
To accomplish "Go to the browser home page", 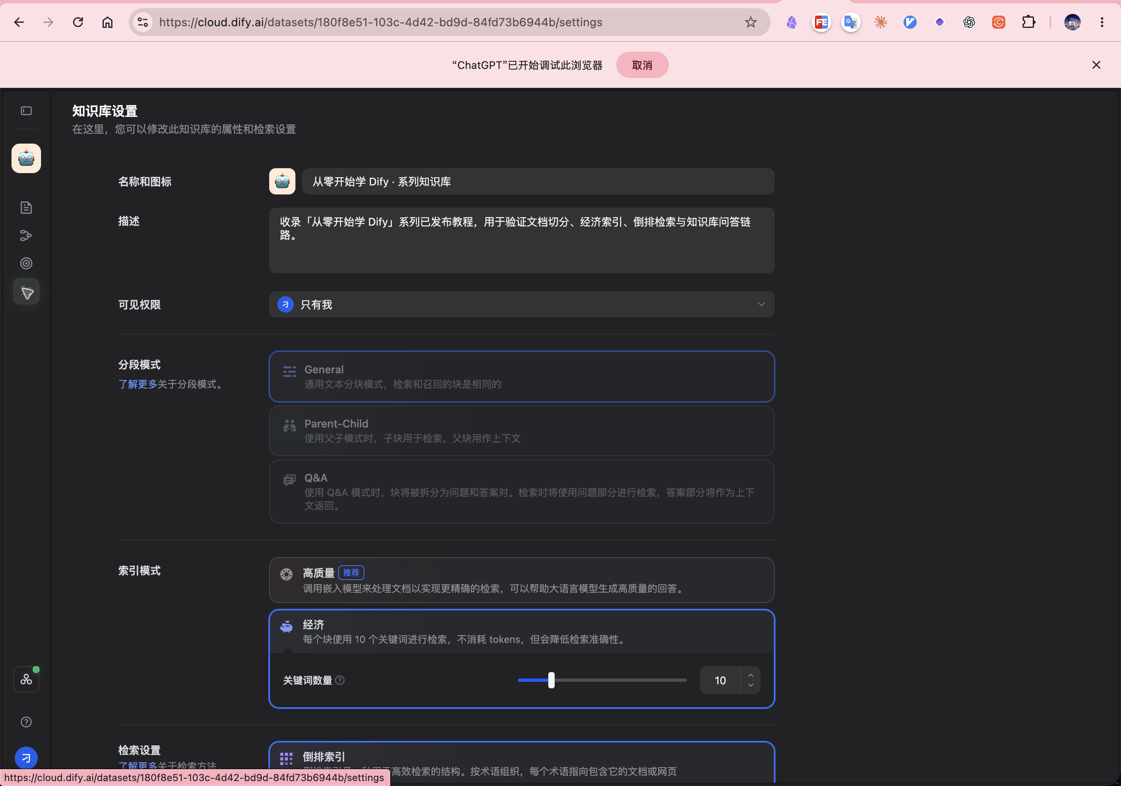I will [108, 22].
